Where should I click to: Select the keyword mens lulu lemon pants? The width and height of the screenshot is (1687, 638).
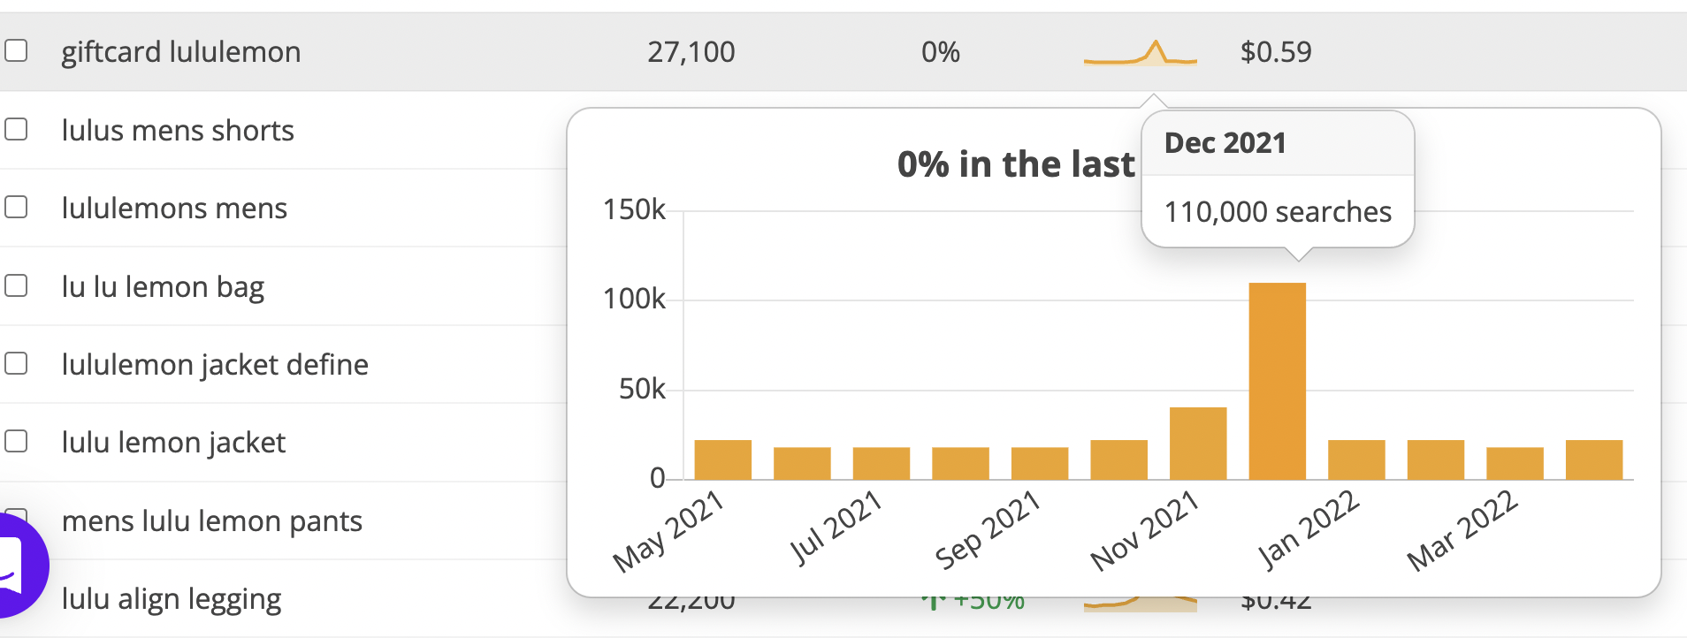coord(211,520)
